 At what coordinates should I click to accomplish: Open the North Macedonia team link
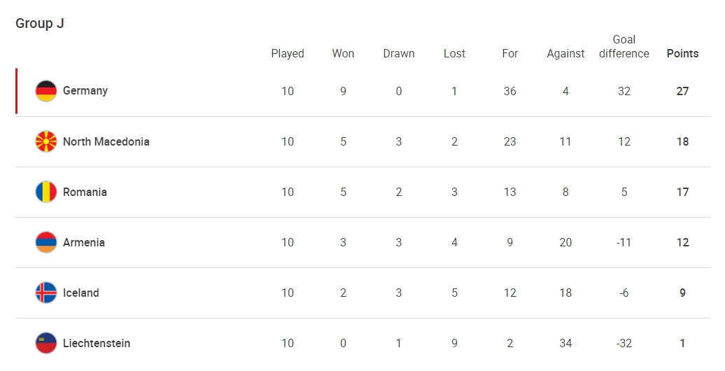tap(106, 141)
